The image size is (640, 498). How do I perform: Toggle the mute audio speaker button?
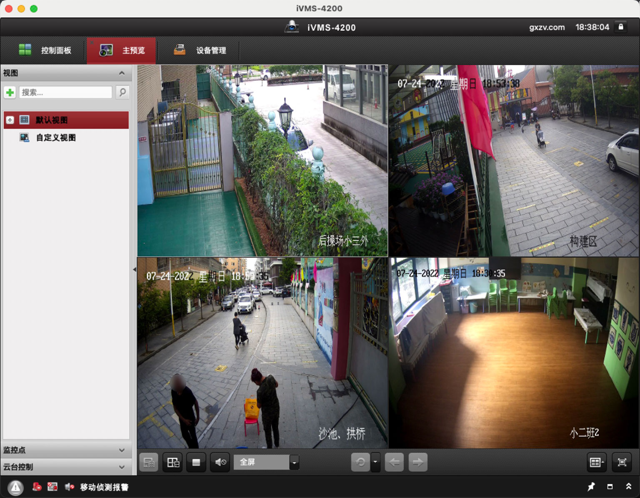pos(220,462)
